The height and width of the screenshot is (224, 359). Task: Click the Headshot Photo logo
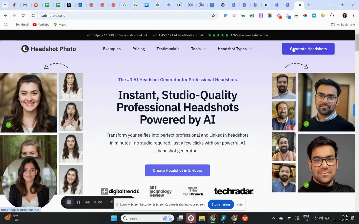click(49, 49)
